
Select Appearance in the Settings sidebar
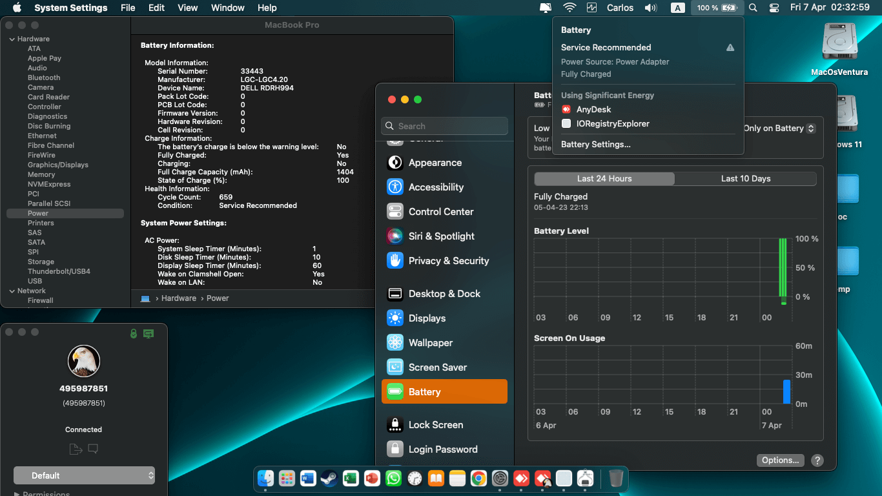click(x=445, y=163)
